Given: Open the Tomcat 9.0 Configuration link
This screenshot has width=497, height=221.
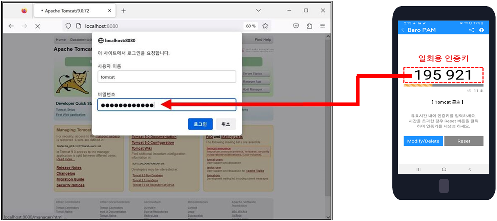Looking at the screenshot, I should click(x=153, y=143).
